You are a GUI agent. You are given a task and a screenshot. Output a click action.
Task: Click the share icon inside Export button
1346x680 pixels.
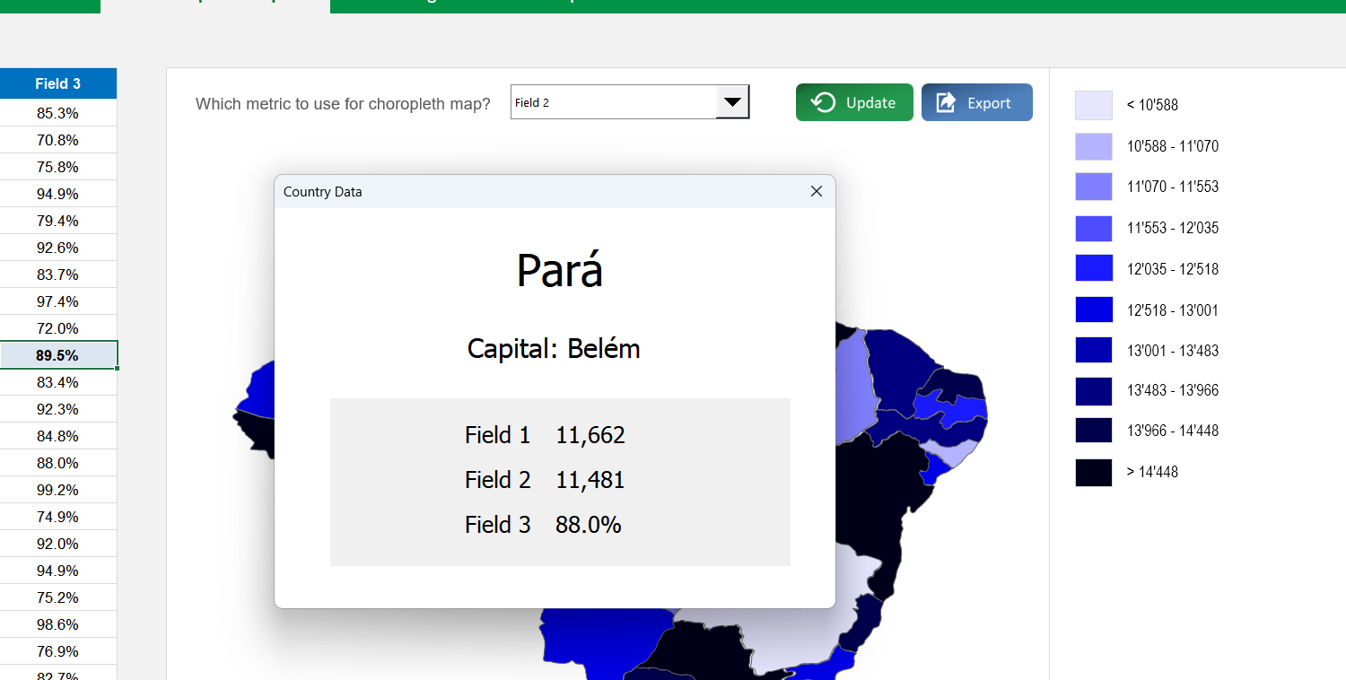coord(945,102)
